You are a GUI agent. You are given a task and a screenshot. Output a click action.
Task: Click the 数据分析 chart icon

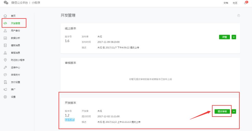(5, 38)
